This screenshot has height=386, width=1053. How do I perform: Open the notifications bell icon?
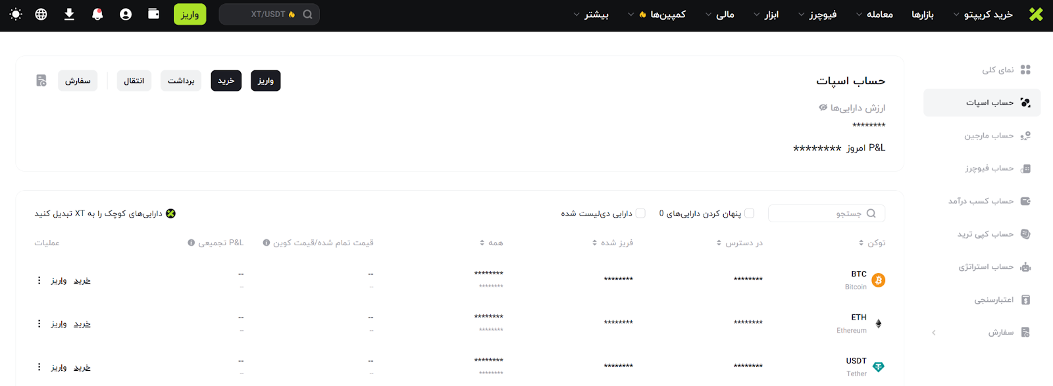[x=97, y=14]
